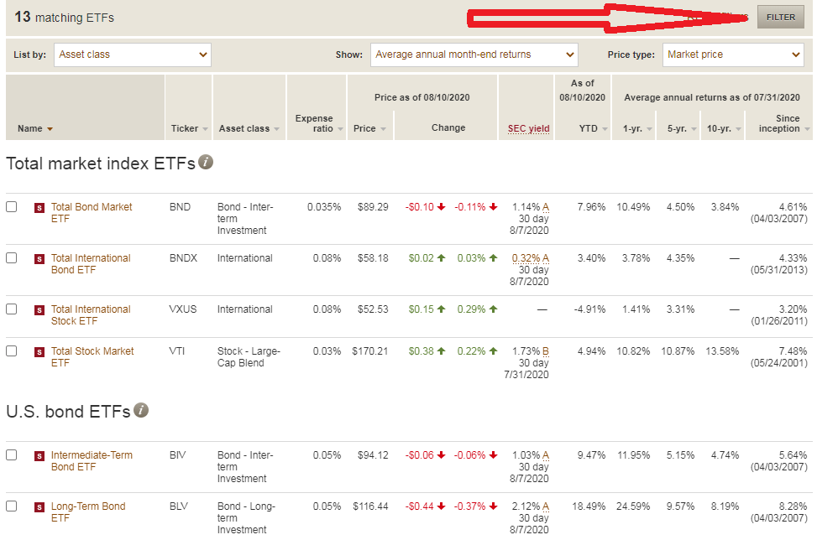This screenshot has height=540, width=817.
Task: Click the green up arrow beside 0.29% change
Action: [494, 309]
